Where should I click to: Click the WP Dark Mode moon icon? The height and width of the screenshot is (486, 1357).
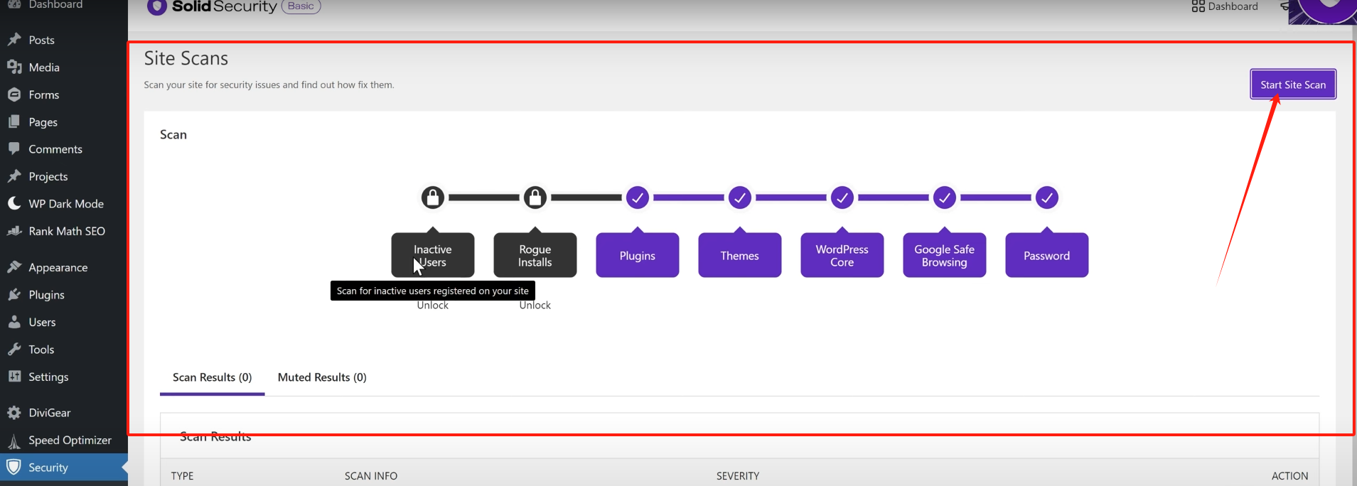pos(14,203)
